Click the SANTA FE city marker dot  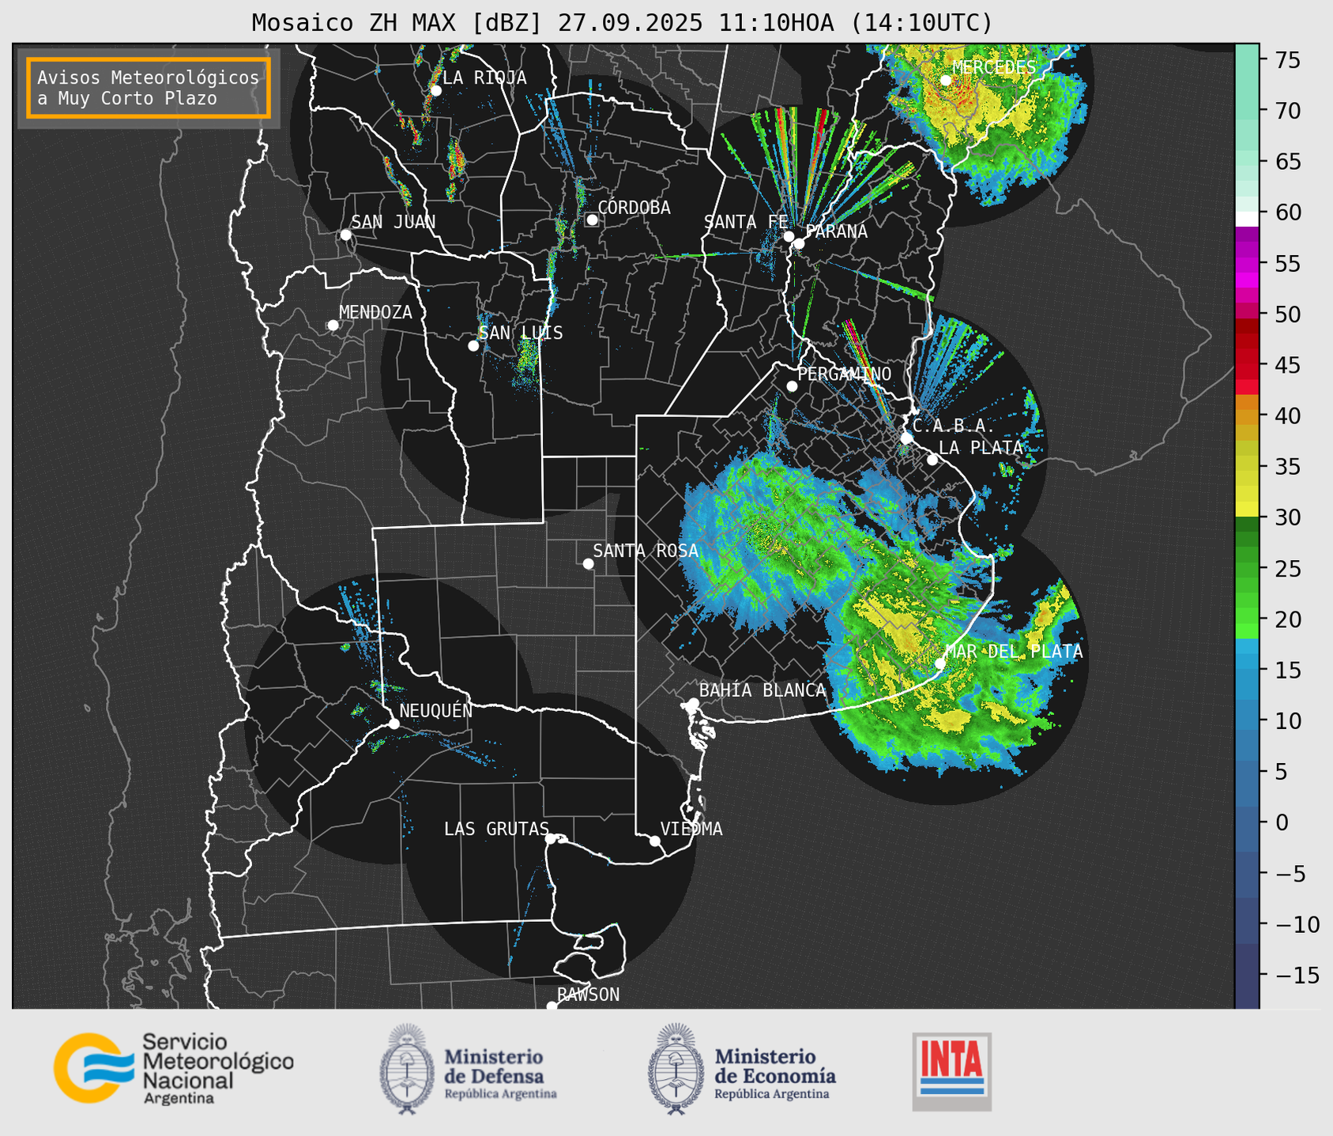point(789,236)
